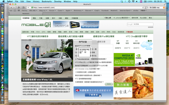Viewport: 169px width, 105px height.
Task: Click the screenshot-style toolbar button
Action: pos(24,8)
